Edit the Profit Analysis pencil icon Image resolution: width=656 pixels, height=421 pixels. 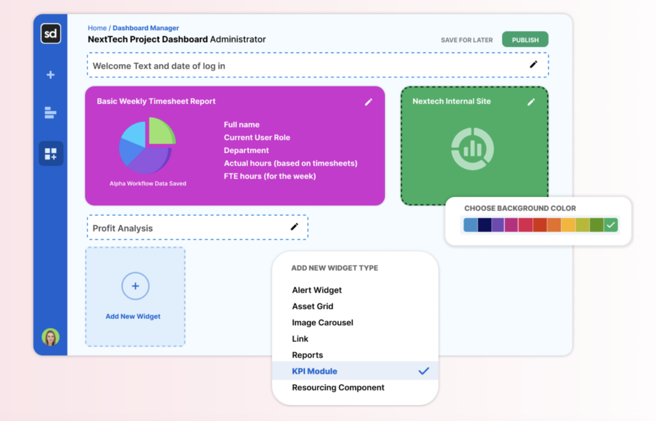(295, 226)
